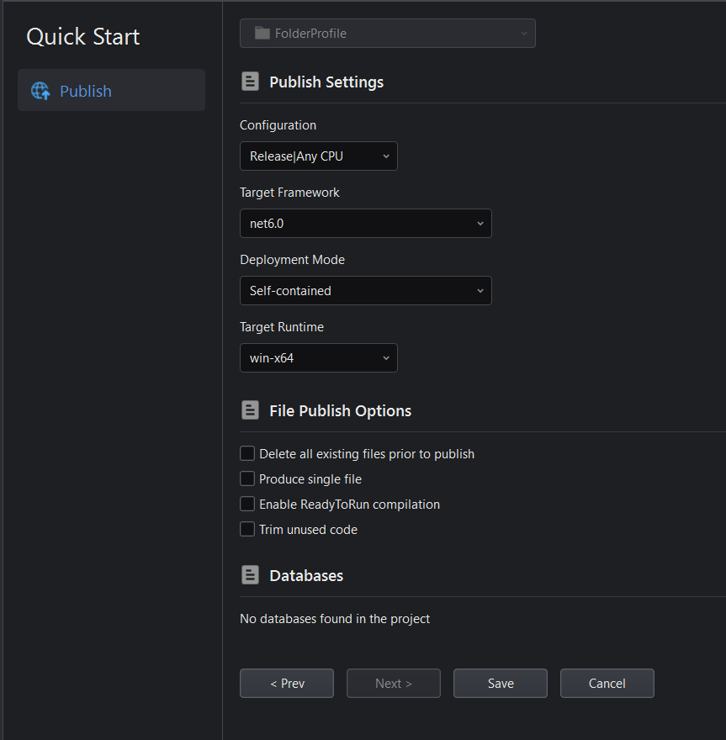Open the Deployment Mode Self-contained dropdown
Viewport: 726px width, 740px height.
[x=365, y=291]
